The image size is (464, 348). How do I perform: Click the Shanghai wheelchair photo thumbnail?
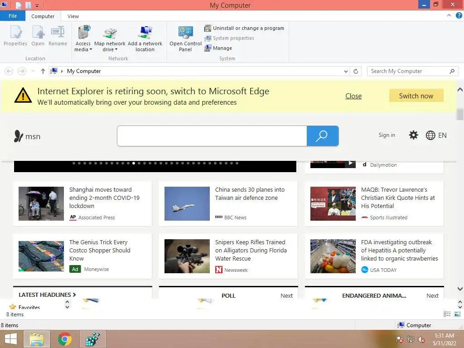point(41,203)
